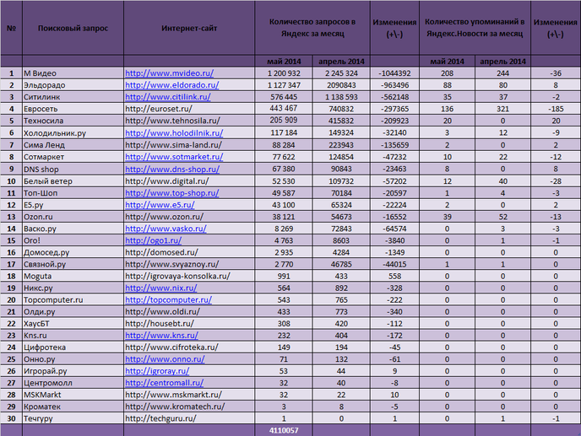581x436 pixels.
Task: Select the 'Холодильник.ру' cell
Action: [73, 133]
